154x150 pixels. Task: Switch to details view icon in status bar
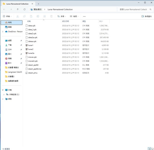click(149, 149)
